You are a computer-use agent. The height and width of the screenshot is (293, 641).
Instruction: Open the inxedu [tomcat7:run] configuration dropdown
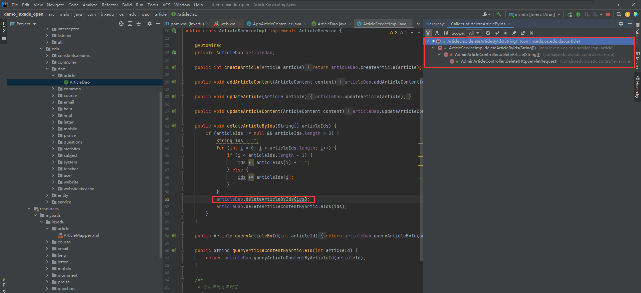point(534,14)
